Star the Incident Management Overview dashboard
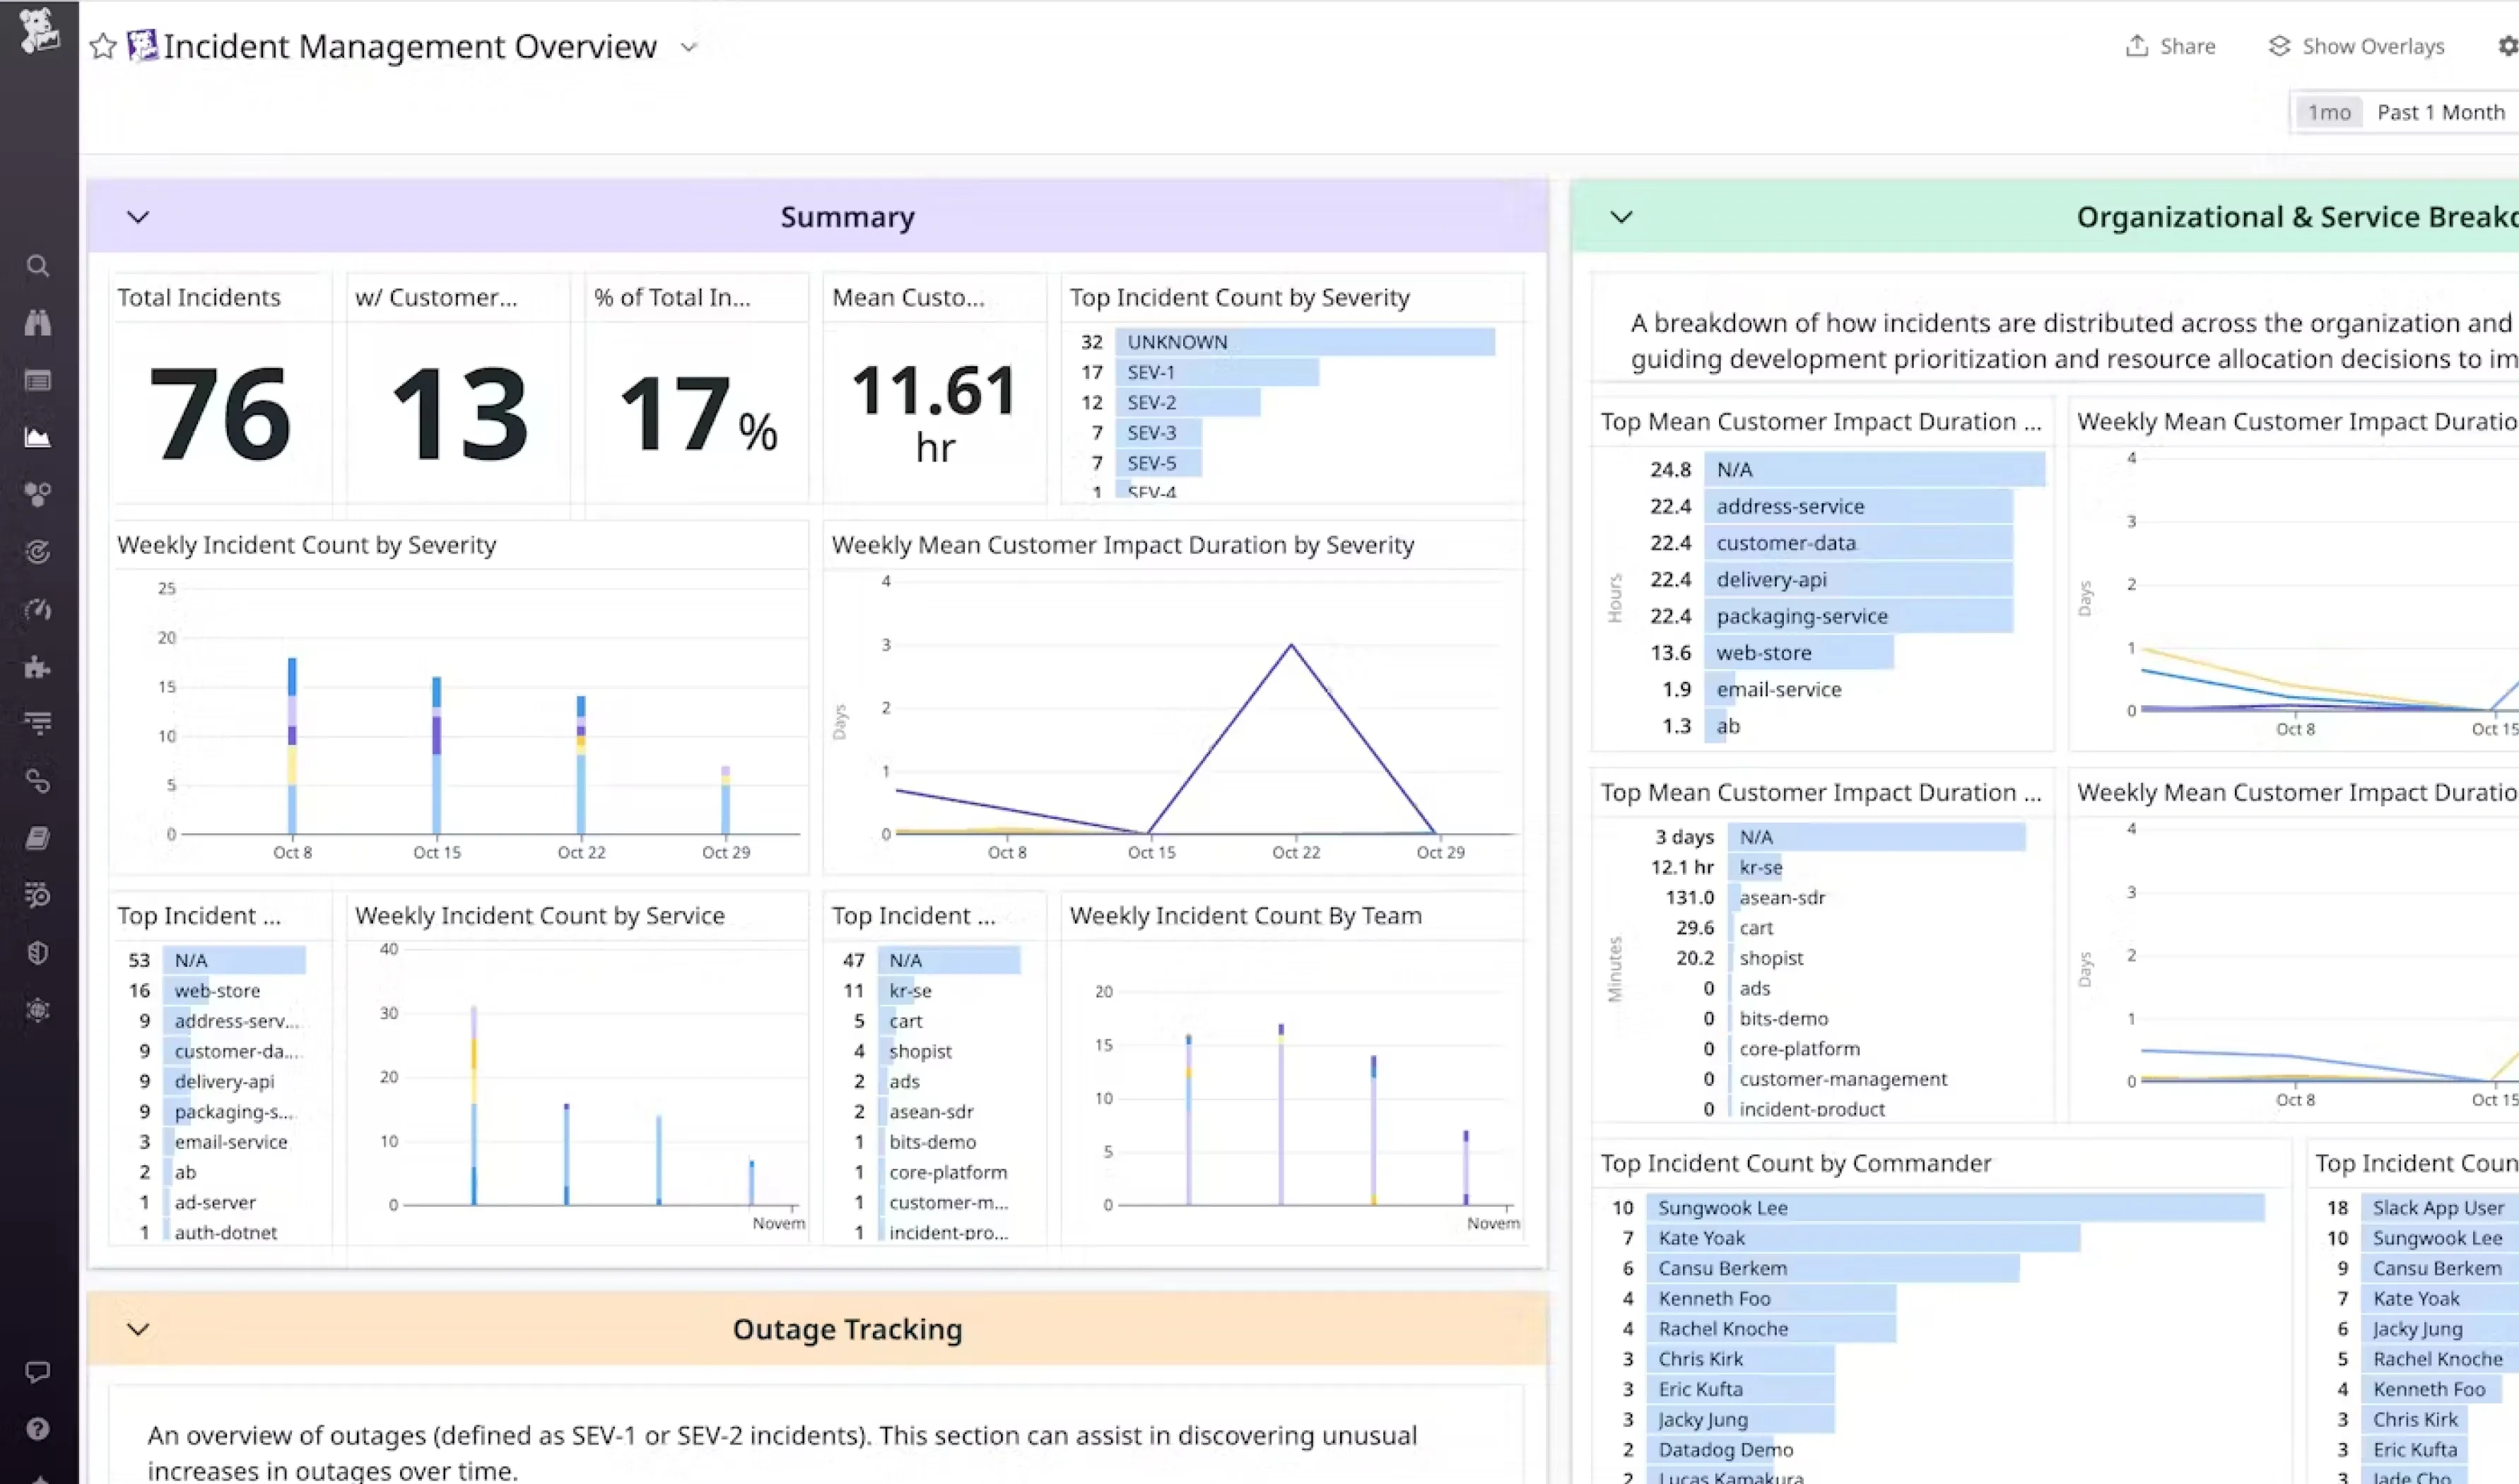 pyautogui.click(x=103, y=47)
